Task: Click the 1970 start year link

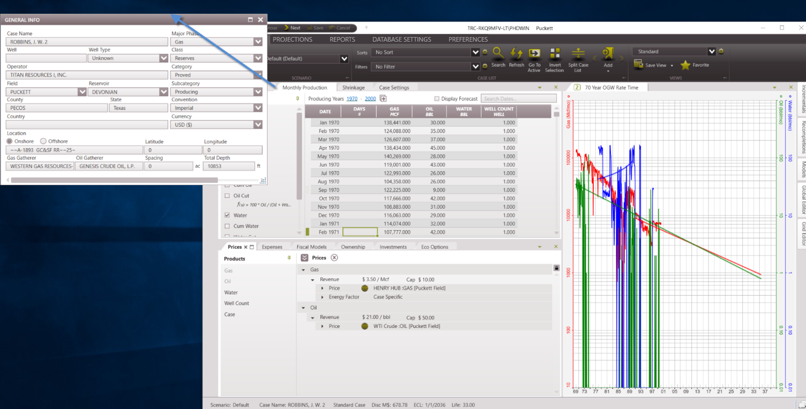Action: click(352, 99)
